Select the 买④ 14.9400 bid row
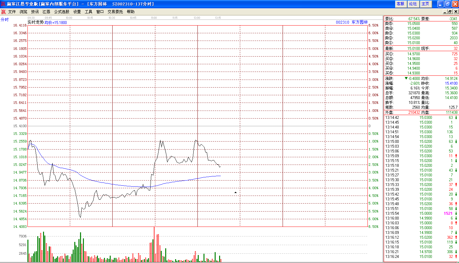This screenshot has height=263, width=459. click(421, 68)
